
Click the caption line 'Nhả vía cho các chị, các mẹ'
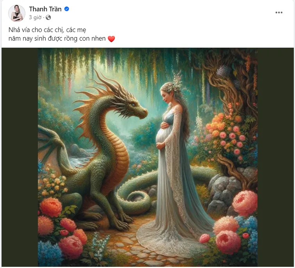(x=47, y=30)
